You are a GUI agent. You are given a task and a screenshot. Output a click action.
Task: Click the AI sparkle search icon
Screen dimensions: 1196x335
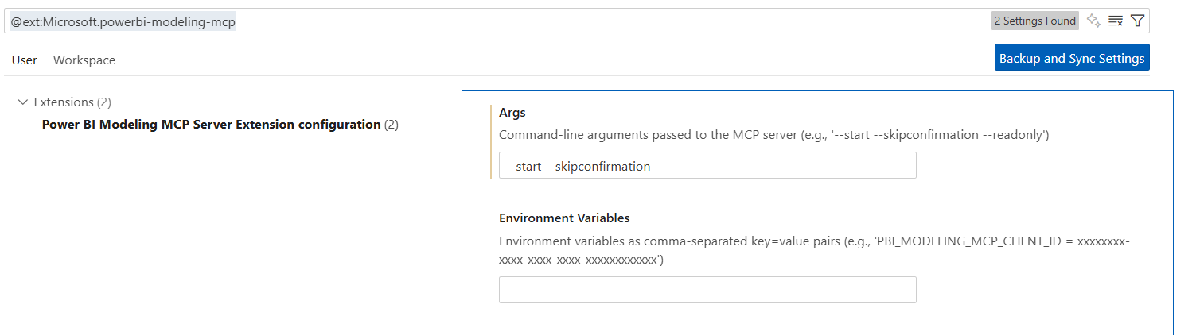pyautogui.click(x=1093, y=21)
